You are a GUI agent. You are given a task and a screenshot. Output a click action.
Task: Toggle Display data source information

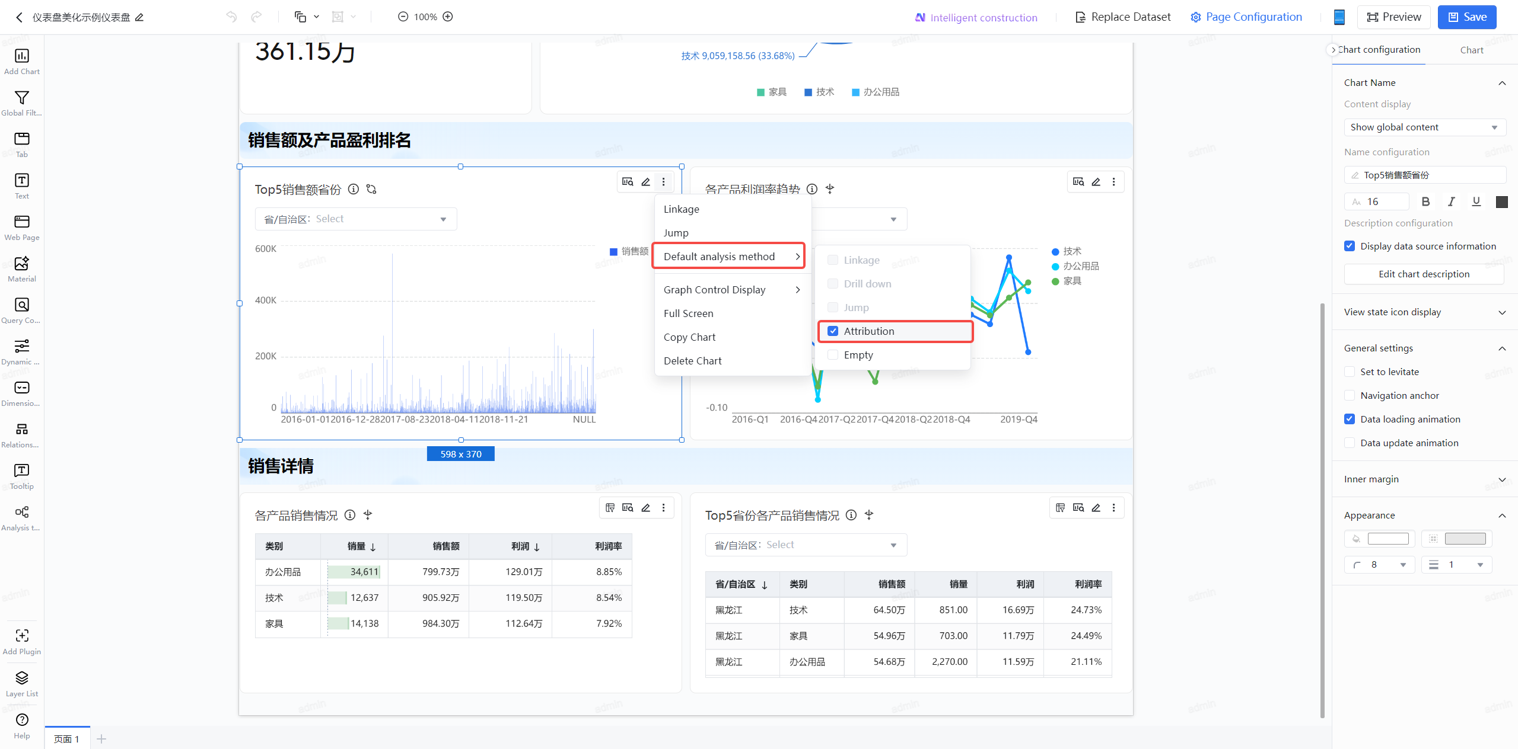pos(1350,246)
